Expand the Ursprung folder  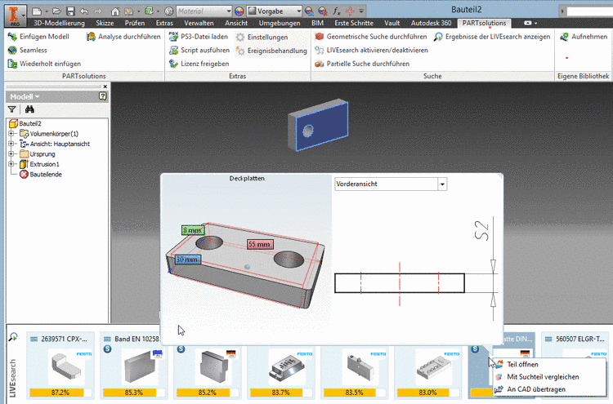(x=11, y=153)
